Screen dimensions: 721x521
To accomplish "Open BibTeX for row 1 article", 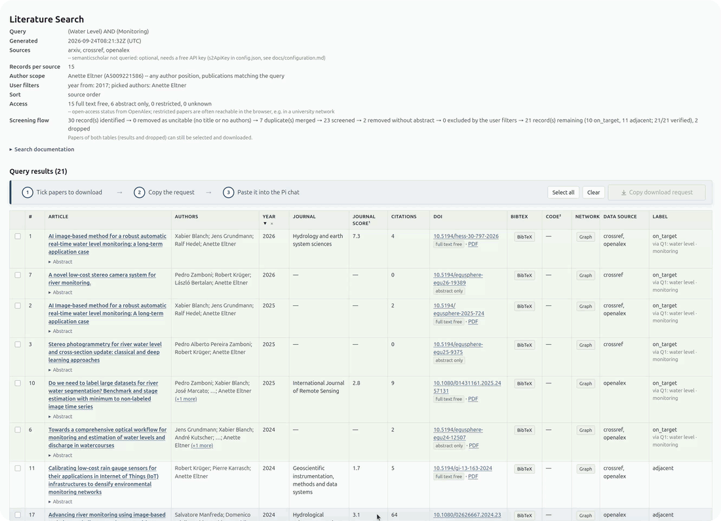I will [x=524, y=237].
